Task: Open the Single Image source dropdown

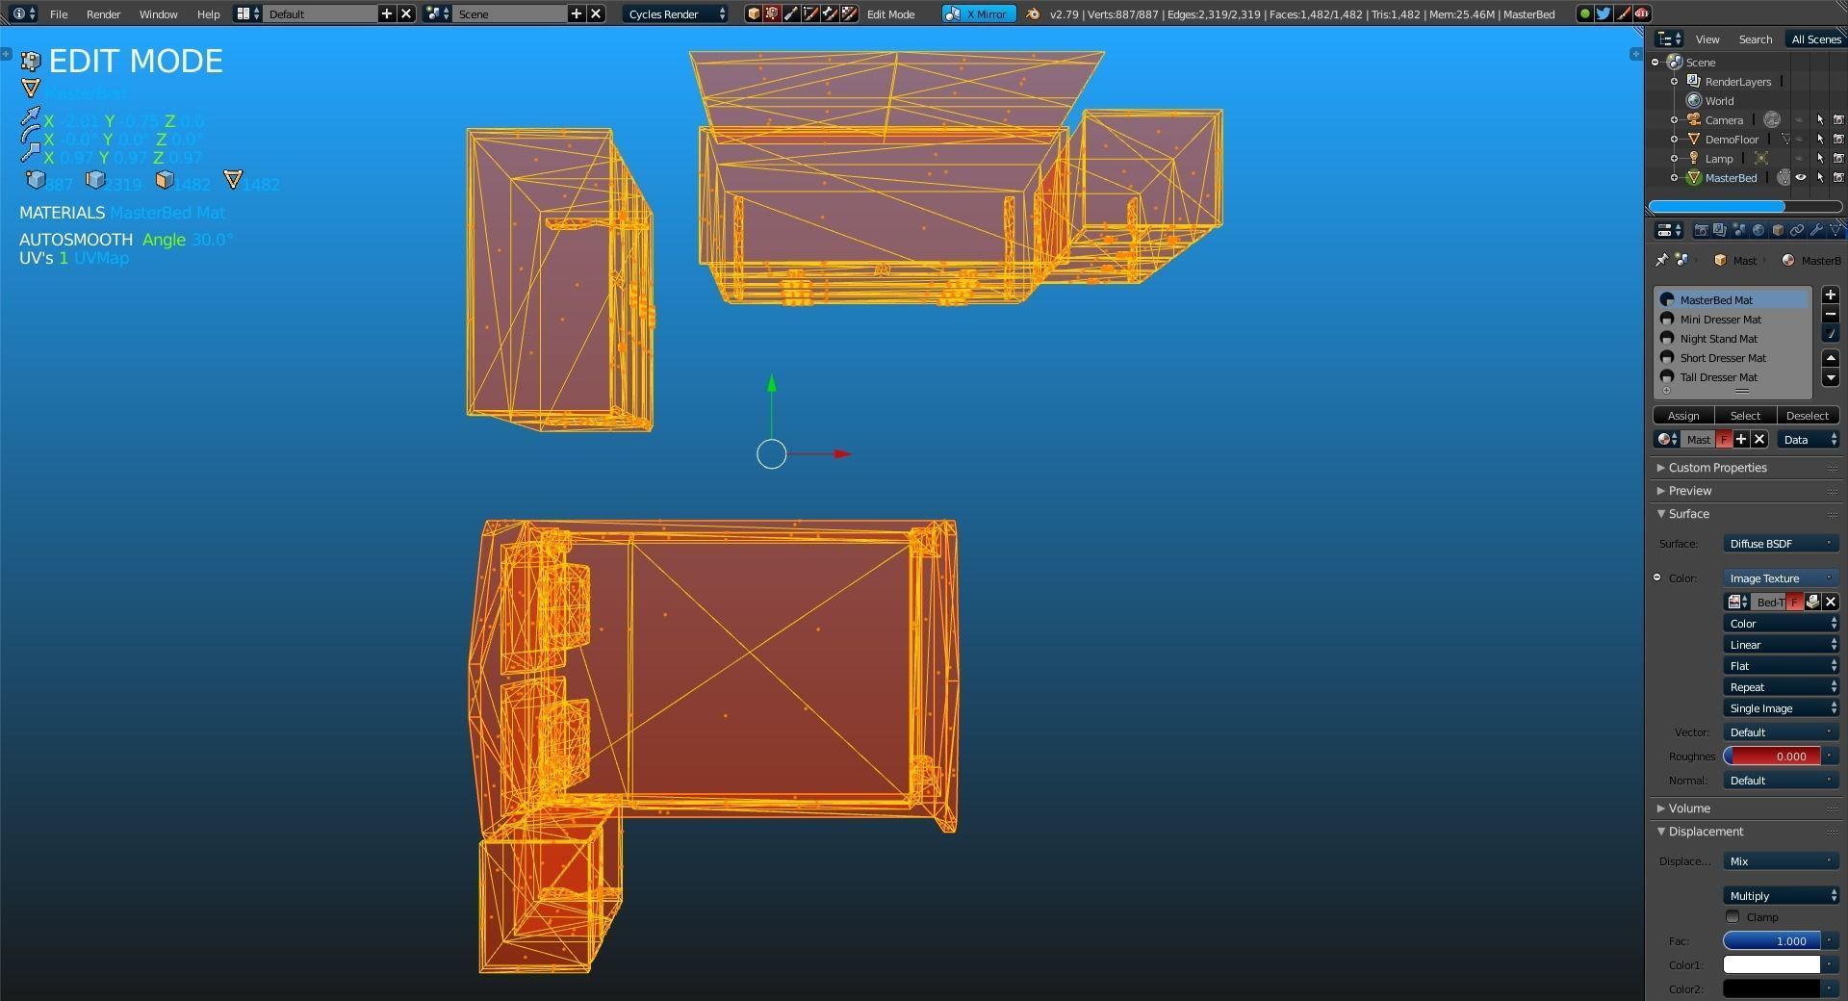Action: tap(1781, 707)
